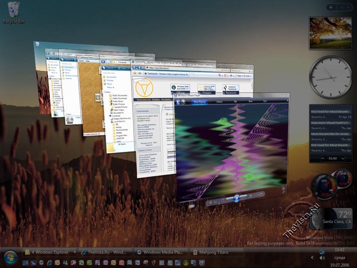Image resolution: width=357 pixels, height=268 pixels.
Task: Open Windows Messenger people icon in Quick Launch
Action: coord(65,263)
